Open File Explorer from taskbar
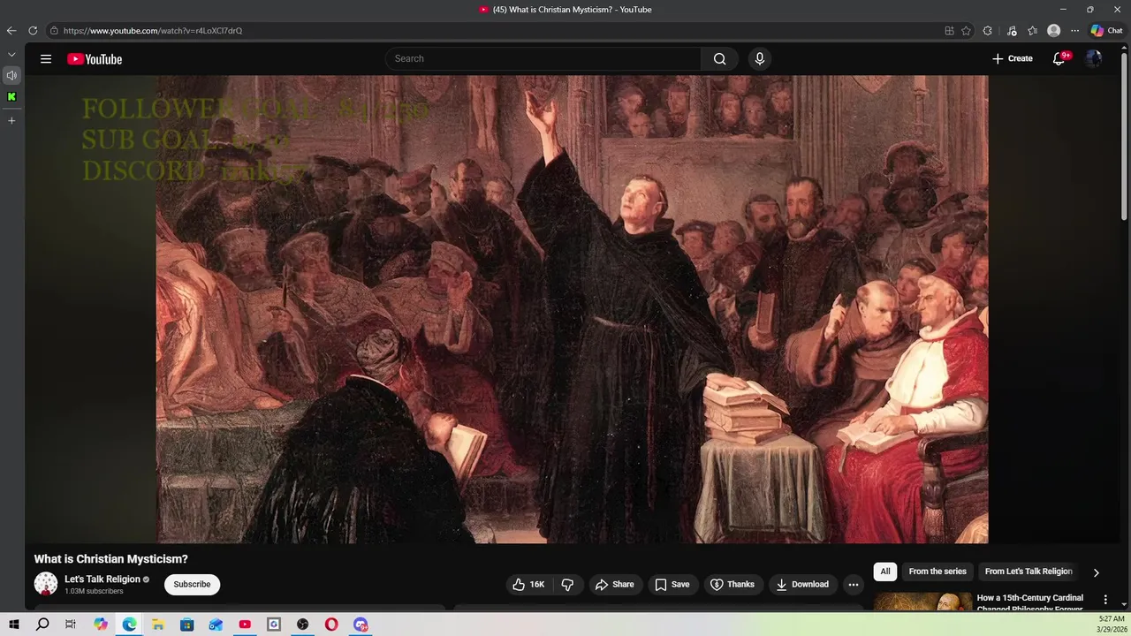 tap(158, 625)
